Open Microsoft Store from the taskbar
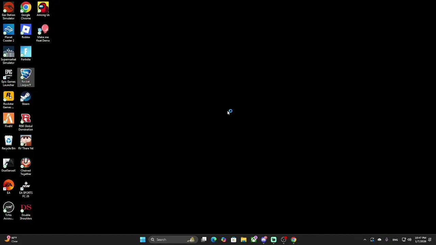 234,240
